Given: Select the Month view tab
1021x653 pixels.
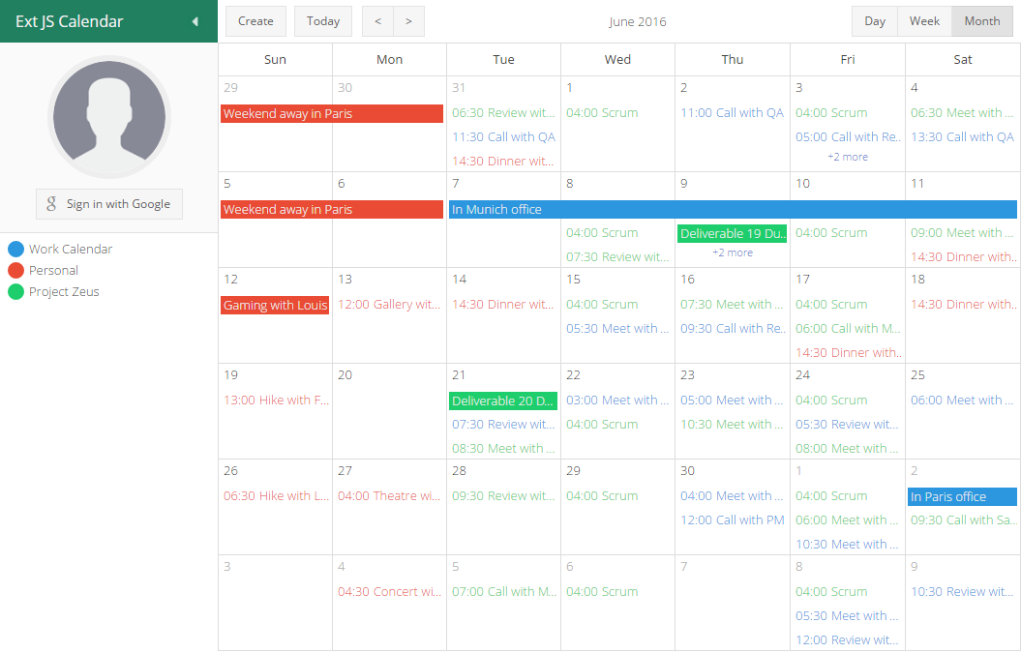Looking at the screenshot, I should click(x=981, y=21).
